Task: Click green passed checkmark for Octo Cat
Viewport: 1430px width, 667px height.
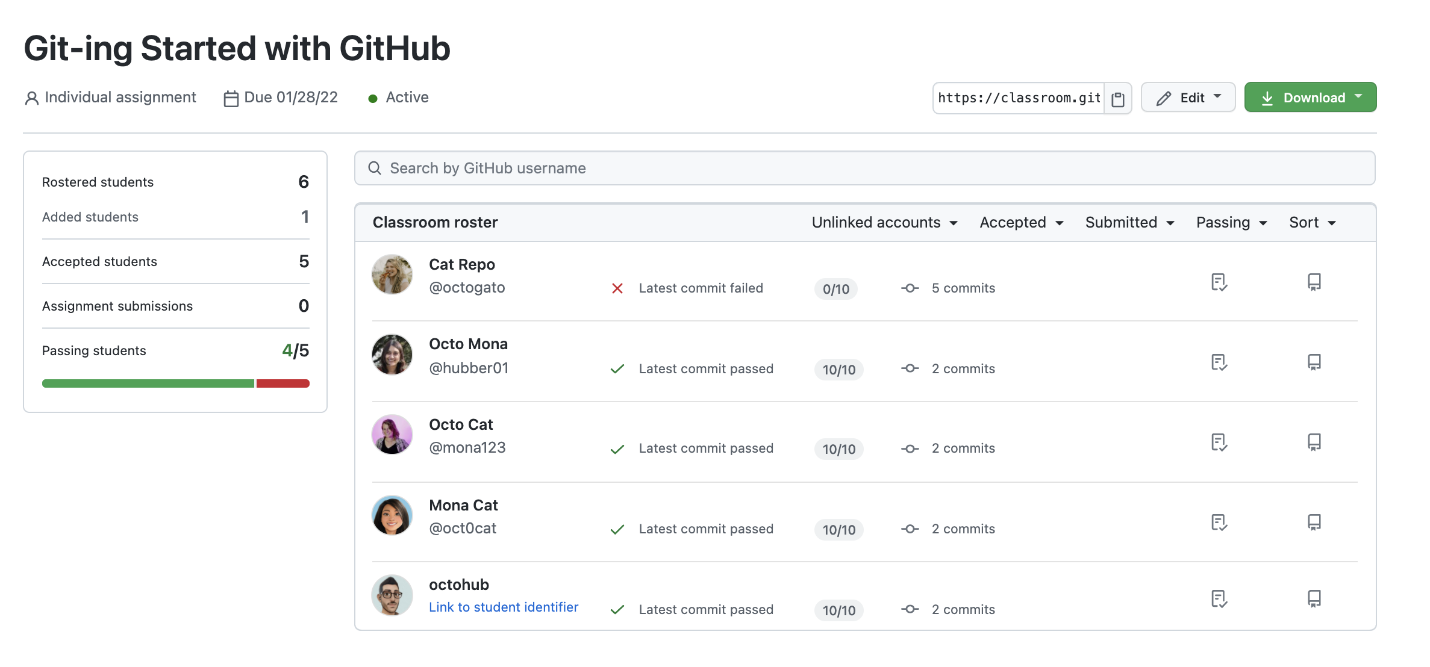Action: pos(617,449)
